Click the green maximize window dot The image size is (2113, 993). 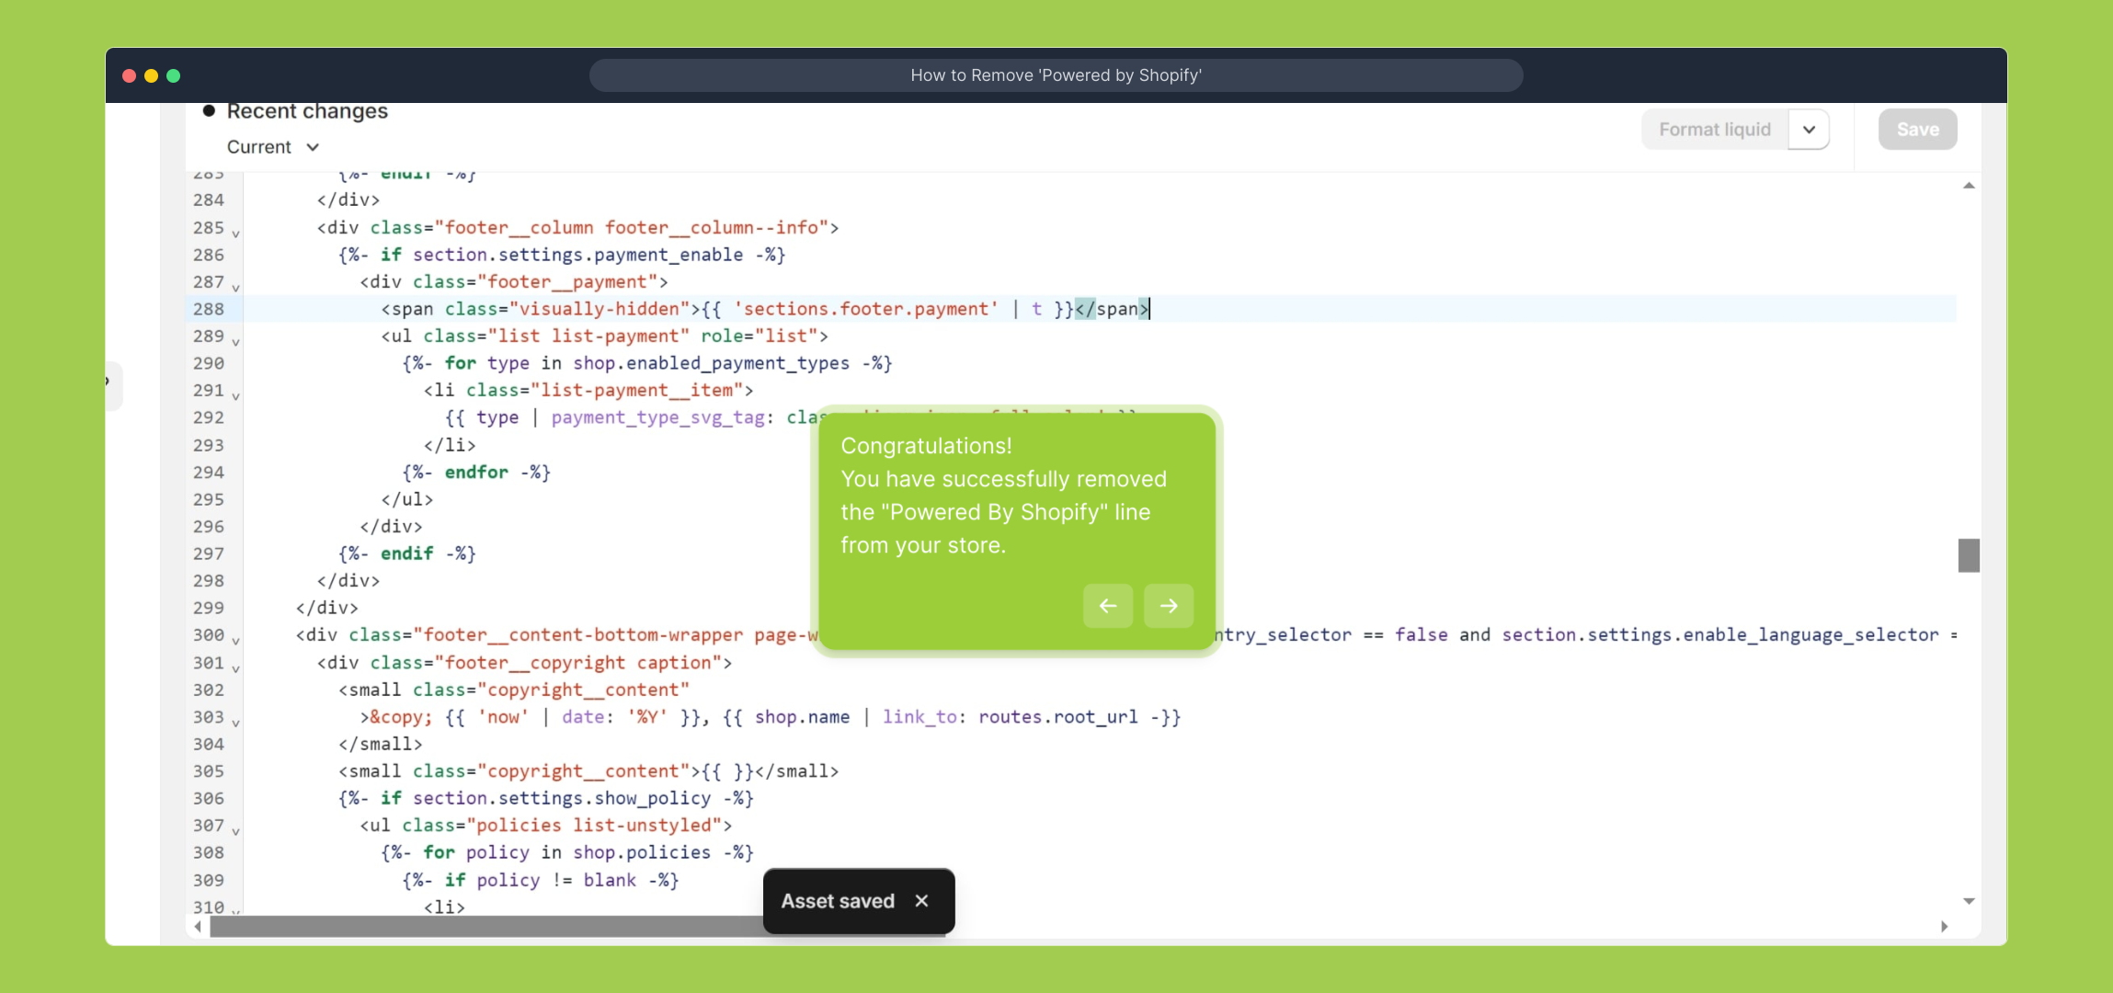[174, 75]
